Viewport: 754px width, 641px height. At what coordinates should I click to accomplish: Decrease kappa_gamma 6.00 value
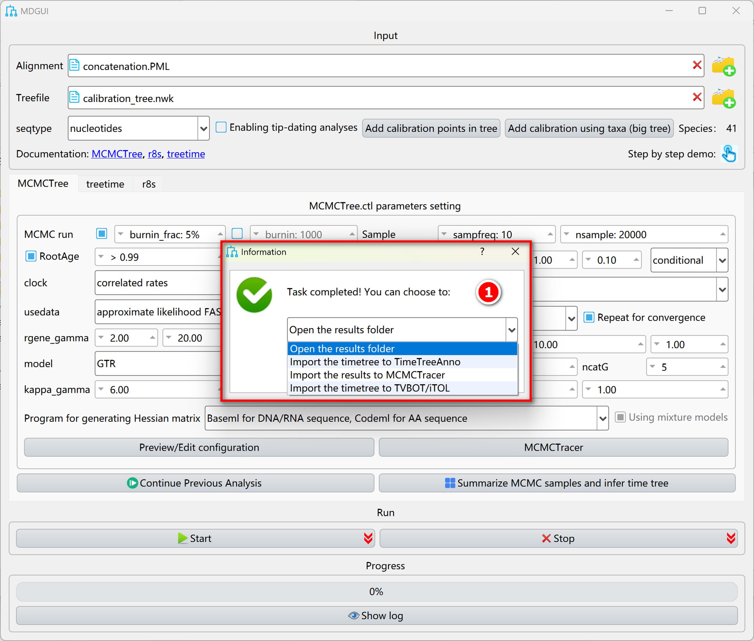[101, 389]
